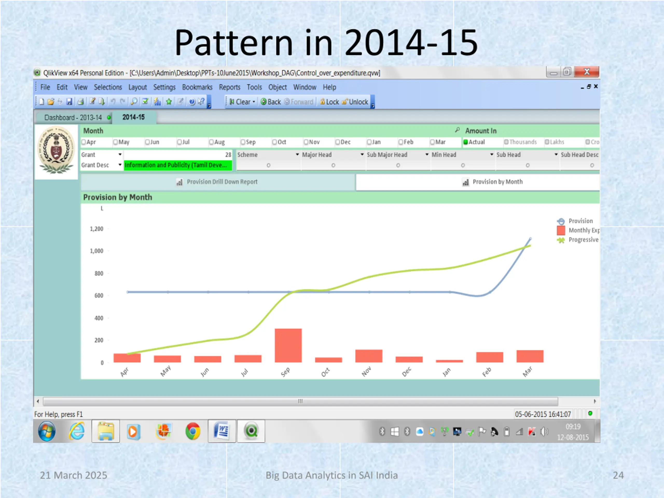
Task: Click the volume speaker tray icon
Action: (544, 432)
